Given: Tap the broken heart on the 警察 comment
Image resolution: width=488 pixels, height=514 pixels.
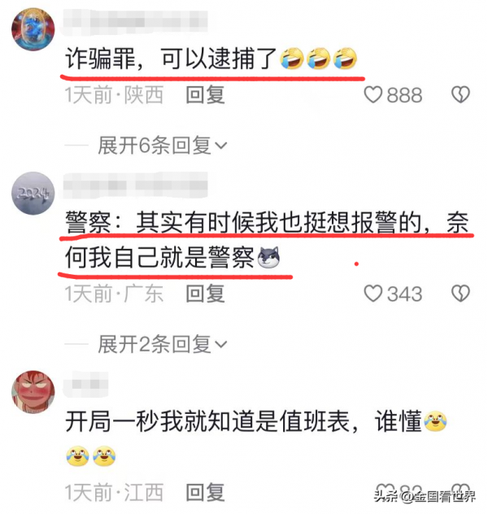Looking at the screenshot, I should (x=461, y=294).
